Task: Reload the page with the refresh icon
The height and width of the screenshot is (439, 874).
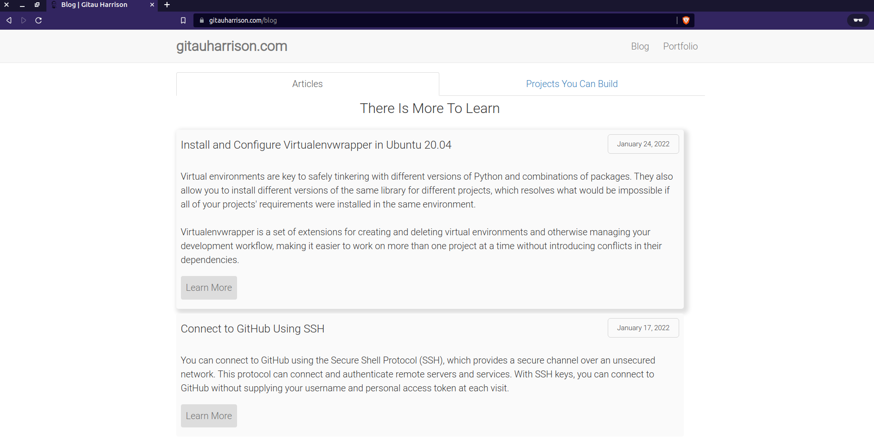Action: [39, 20]
